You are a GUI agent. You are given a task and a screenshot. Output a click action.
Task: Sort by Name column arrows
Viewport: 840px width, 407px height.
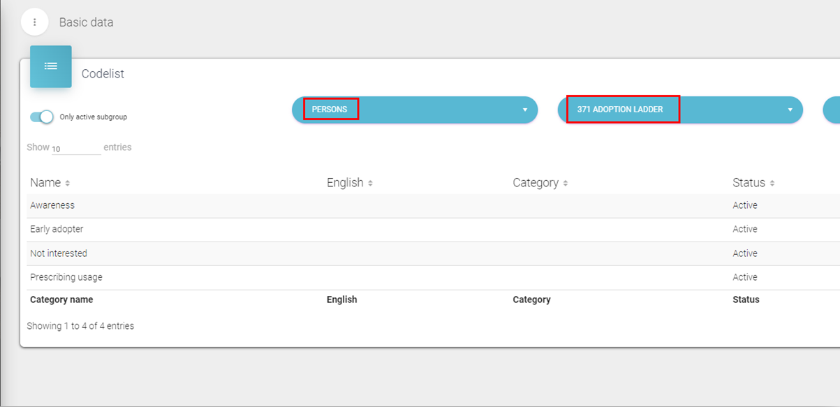[68, 184]
